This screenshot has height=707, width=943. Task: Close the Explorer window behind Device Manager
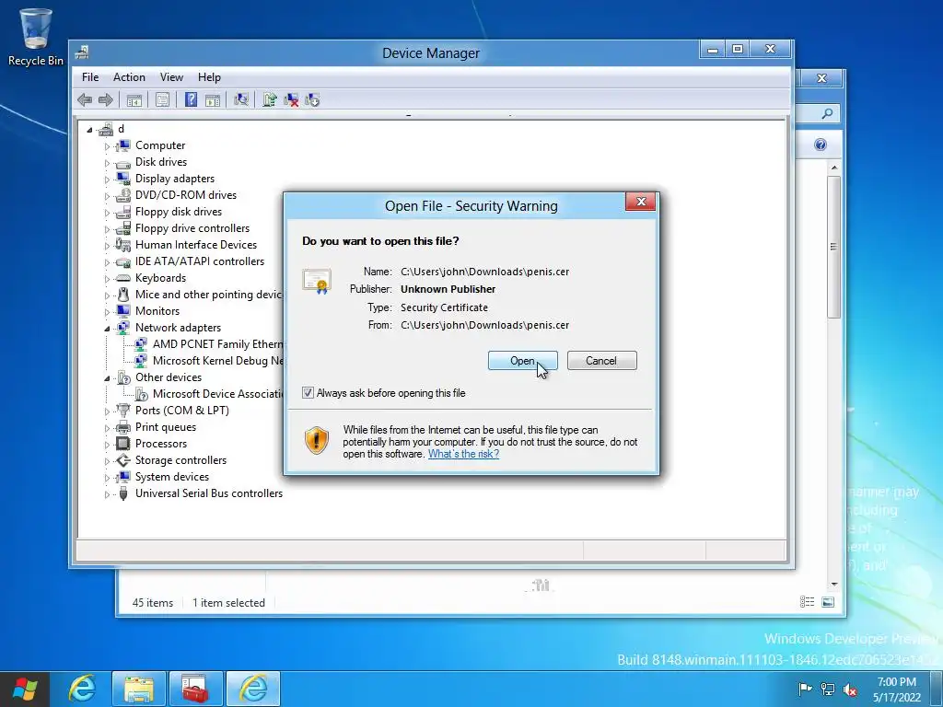821,78
